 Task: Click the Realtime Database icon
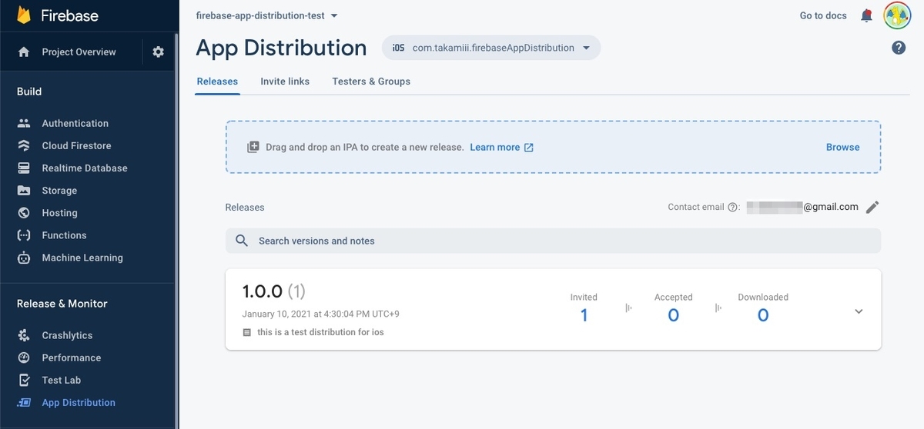[24, 168]
